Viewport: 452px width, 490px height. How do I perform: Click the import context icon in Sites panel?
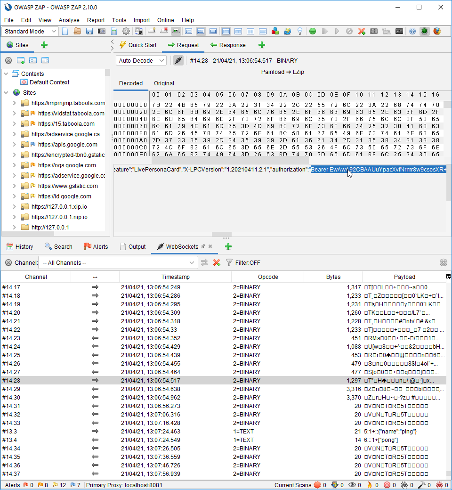click(x=33, y=60)
